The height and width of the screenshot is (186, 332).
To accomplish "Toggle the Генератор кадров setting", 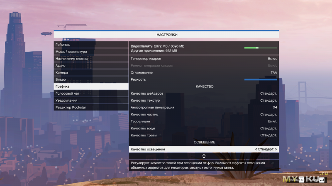I will click(x=203, y=59).
